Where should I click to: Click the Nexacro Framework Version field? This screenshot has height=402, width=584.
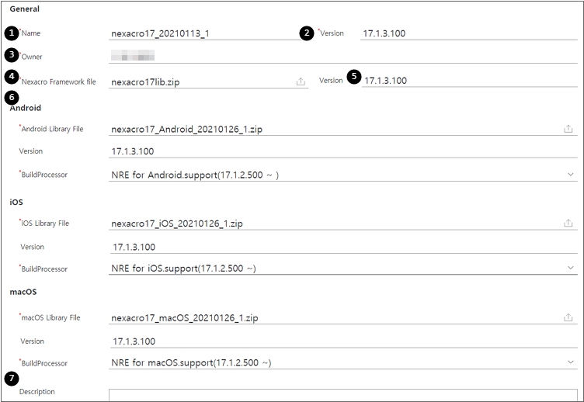(469, 81)
